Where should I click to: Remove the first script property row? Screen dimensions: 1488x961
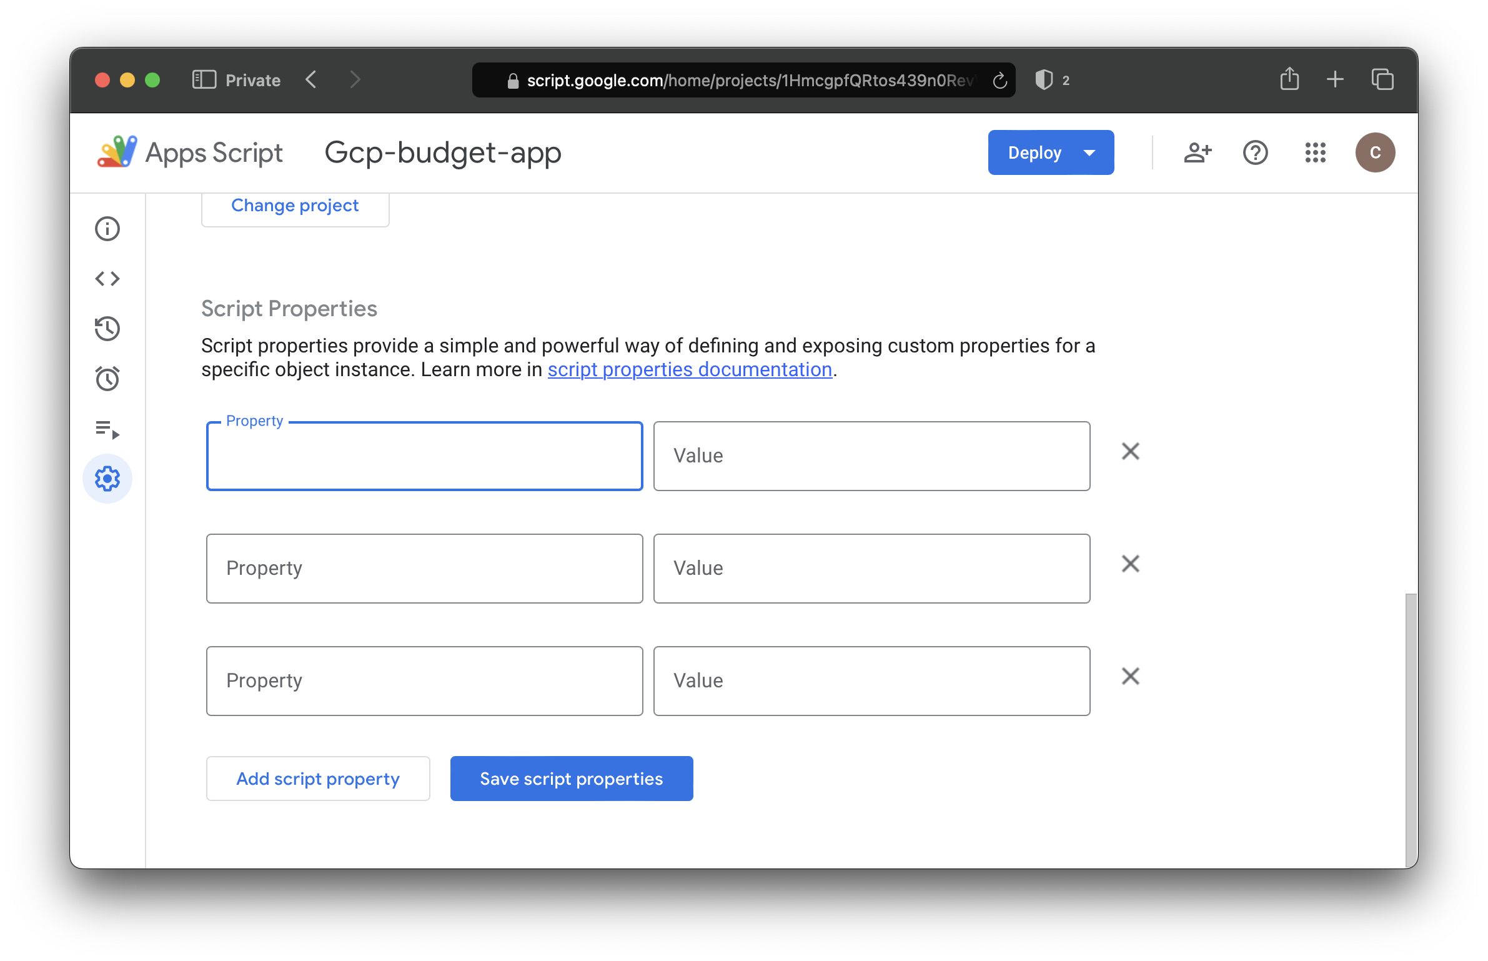click(x=1130, y=451)
